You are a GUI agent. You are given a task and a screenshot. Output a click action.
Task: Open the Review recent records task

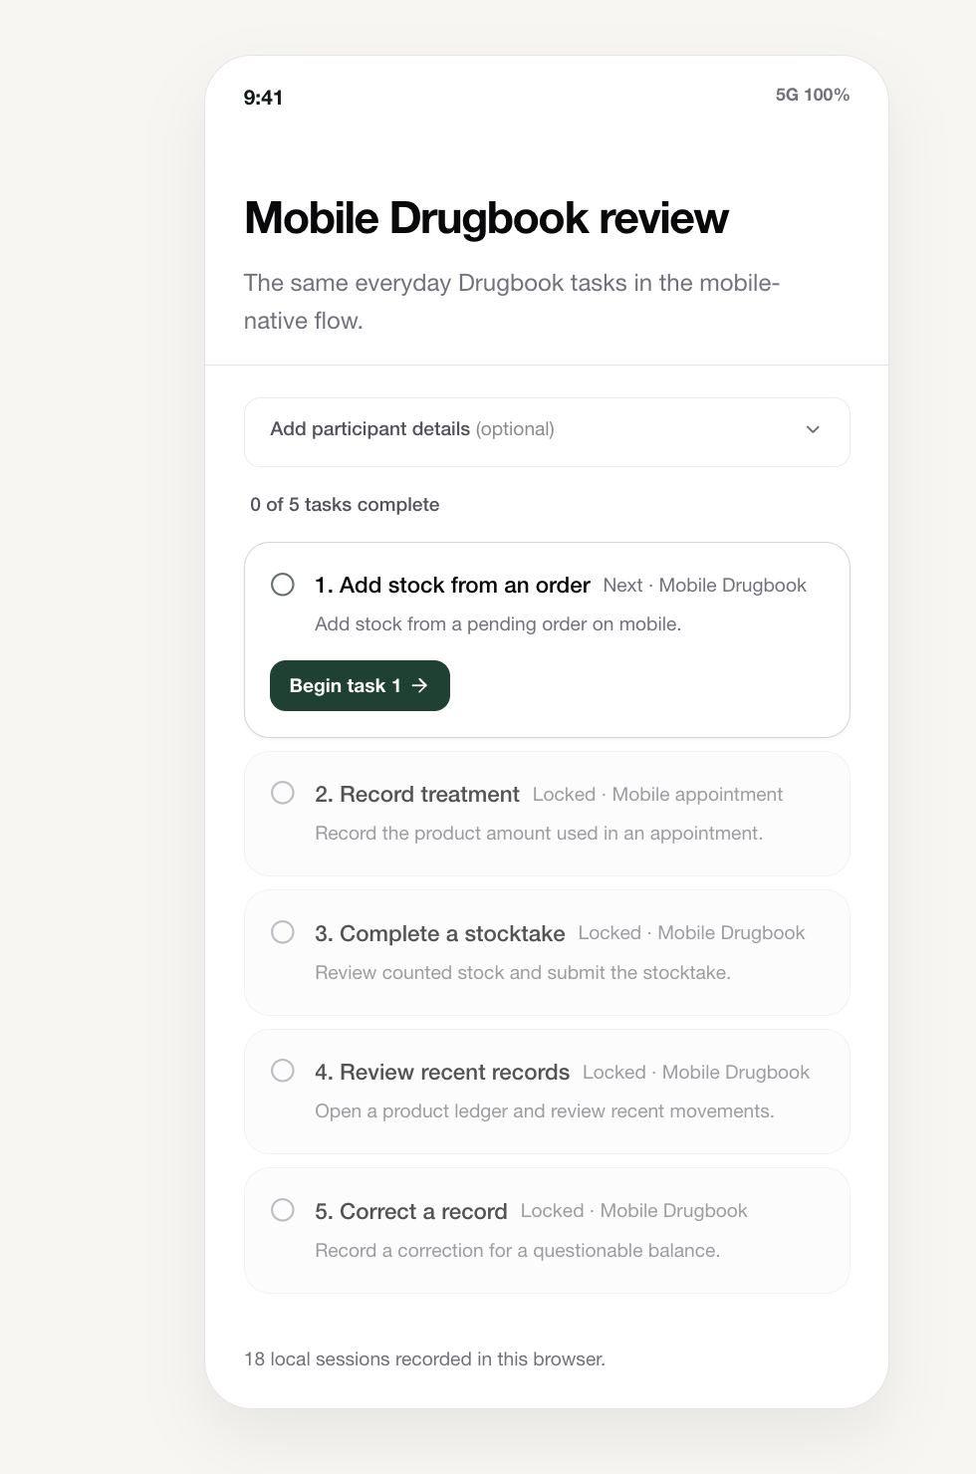click(x=547, y=1092)
